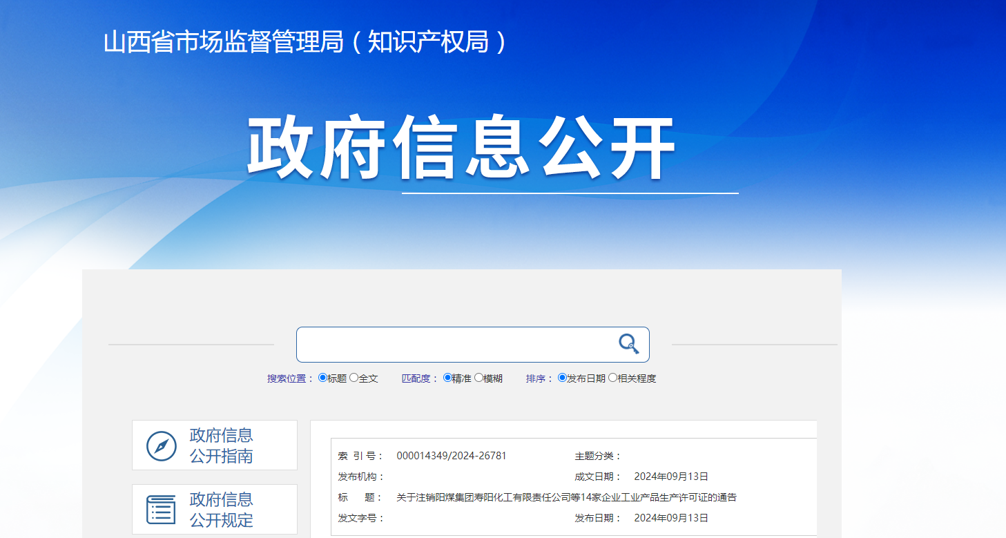Screen dimensions: 1006x538
Task: Click the 搜索位置 label
Action: click(290, 378)
